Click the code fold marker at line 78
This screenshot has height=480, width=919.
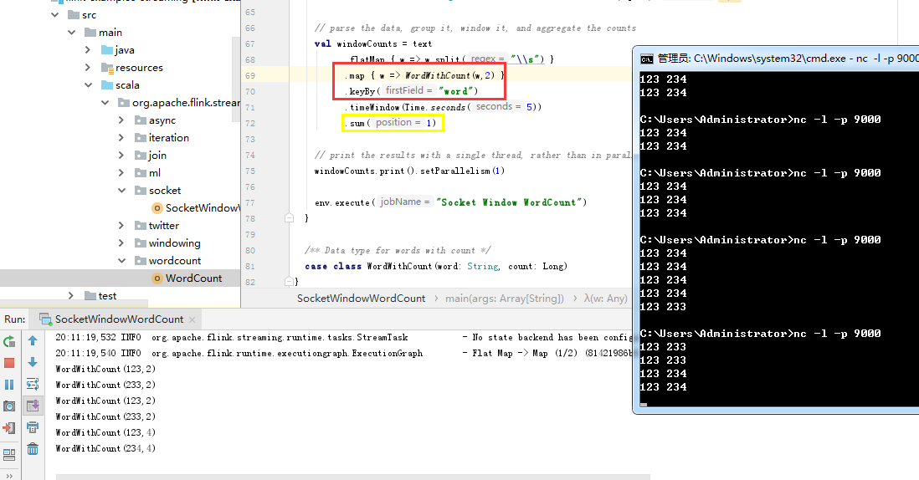coord(289,217)
